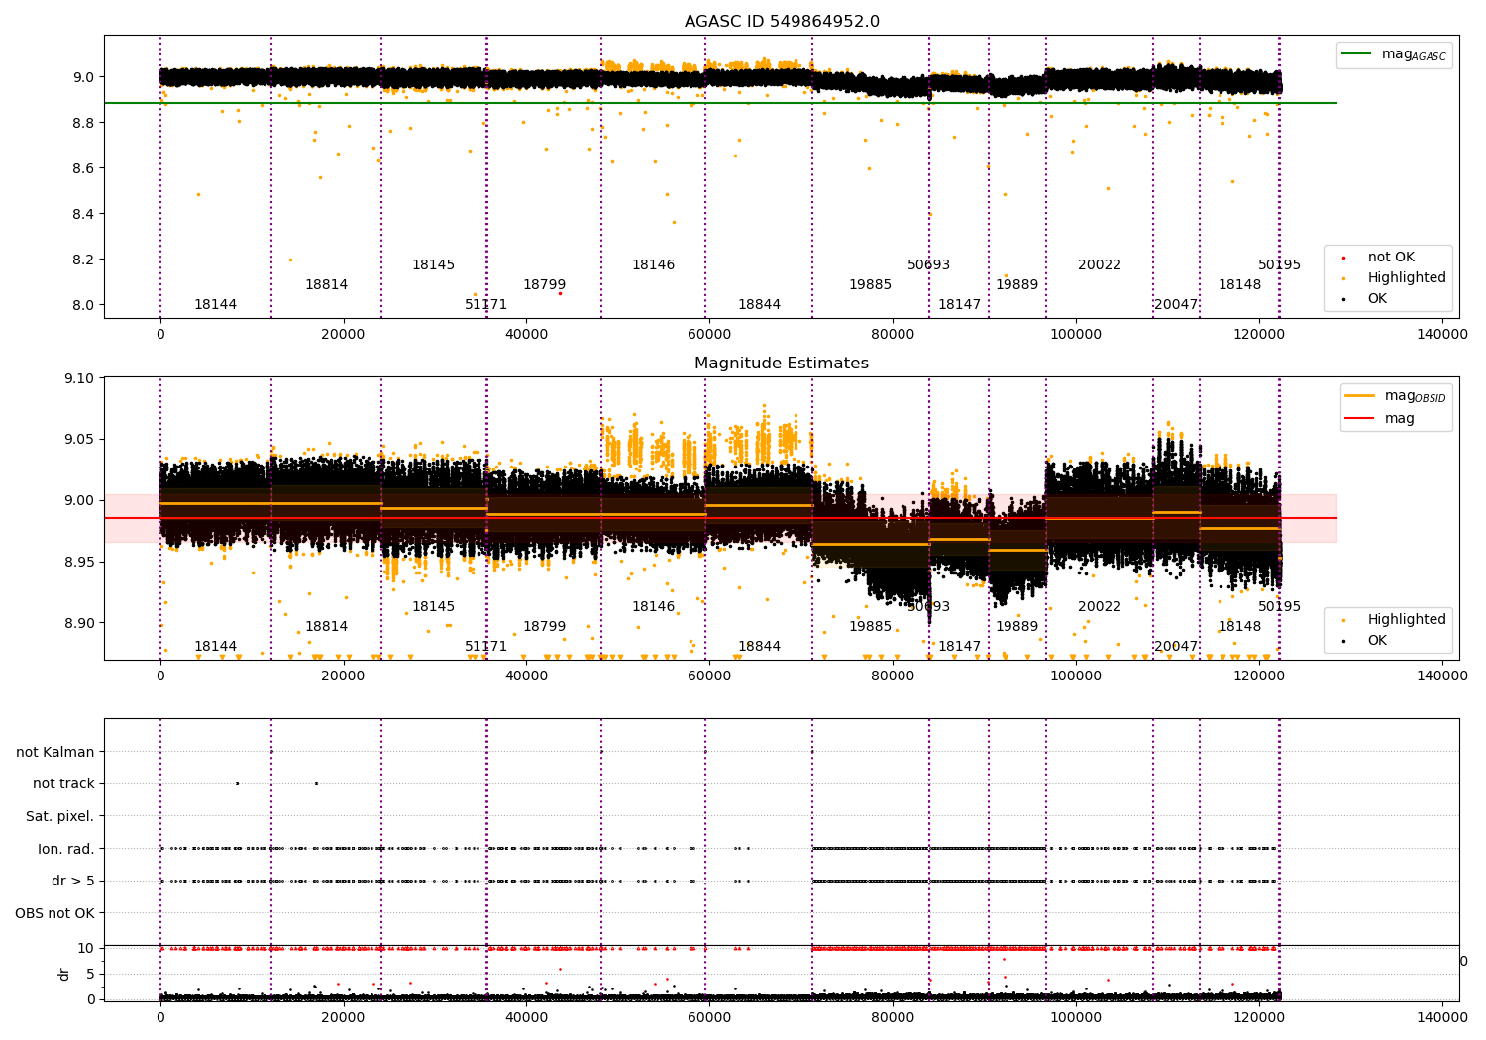Click 'not OK' in the top legend
This screenshot has width=1486, height=1040.
point(1391,258)
